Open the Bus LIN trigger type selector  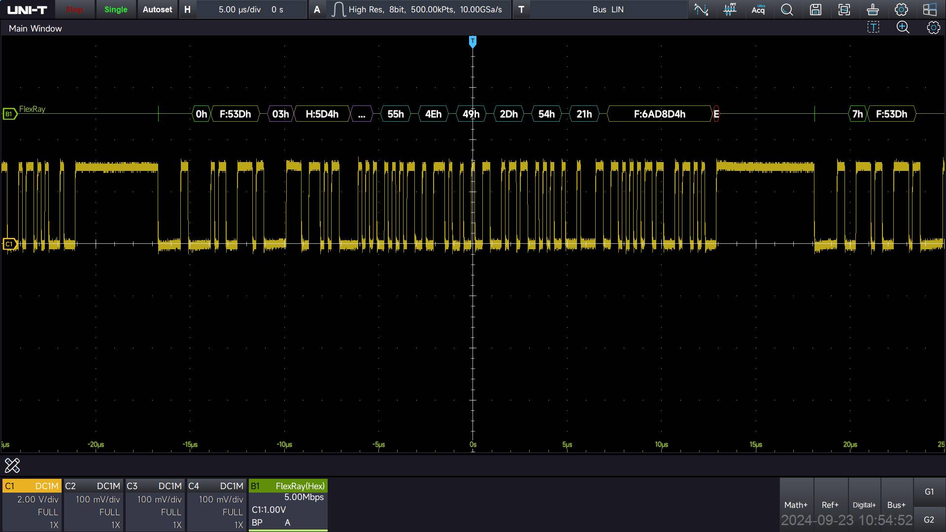tap(608, 9)
